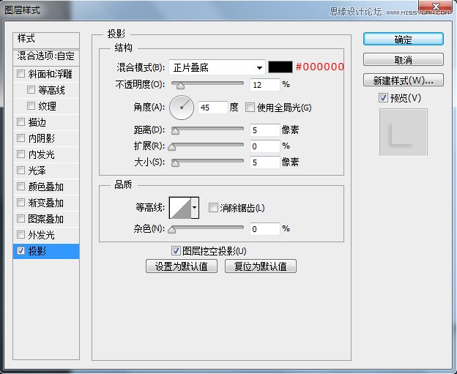This screenshot has width=457, height=374.
Task: Enable the 内发光 checkbox
Action: pyautogui.click(x=21, y=154)
